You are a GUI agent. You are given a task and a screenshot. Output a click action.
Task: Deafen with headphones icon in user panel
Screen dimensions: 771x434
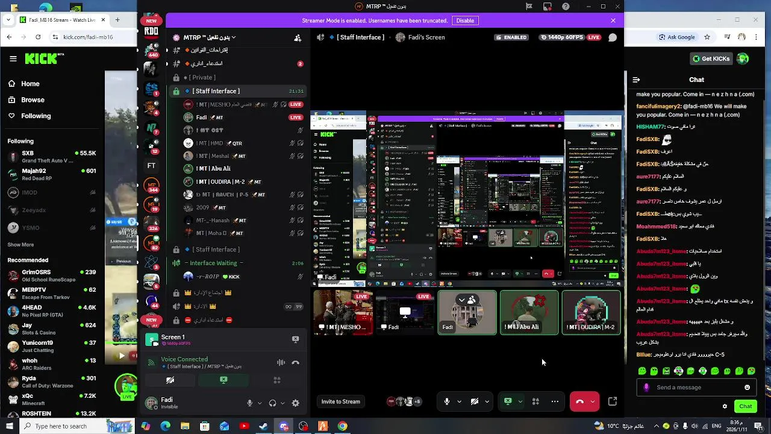[x=272, y=403]
